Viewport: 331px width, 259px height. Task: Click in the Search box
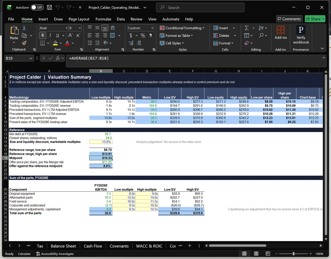pos(200,8)
